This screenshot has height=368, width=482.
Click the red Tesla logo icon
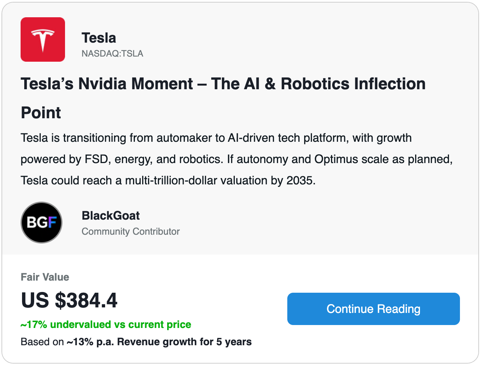coord(43,39)
